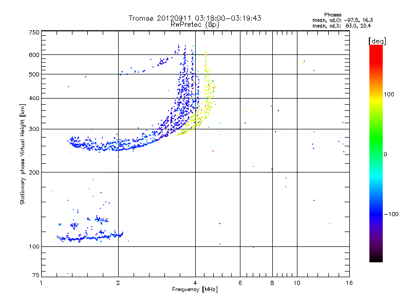
Task: Click the colorbar tick label "-100"
Action: pos(391,214)
